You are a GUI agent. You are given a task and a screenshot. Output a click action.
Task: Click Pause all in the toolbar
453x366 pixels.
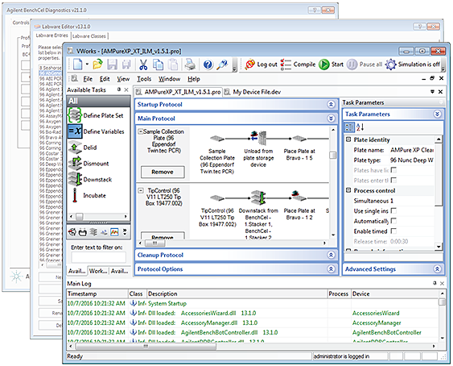click(364, 64)
